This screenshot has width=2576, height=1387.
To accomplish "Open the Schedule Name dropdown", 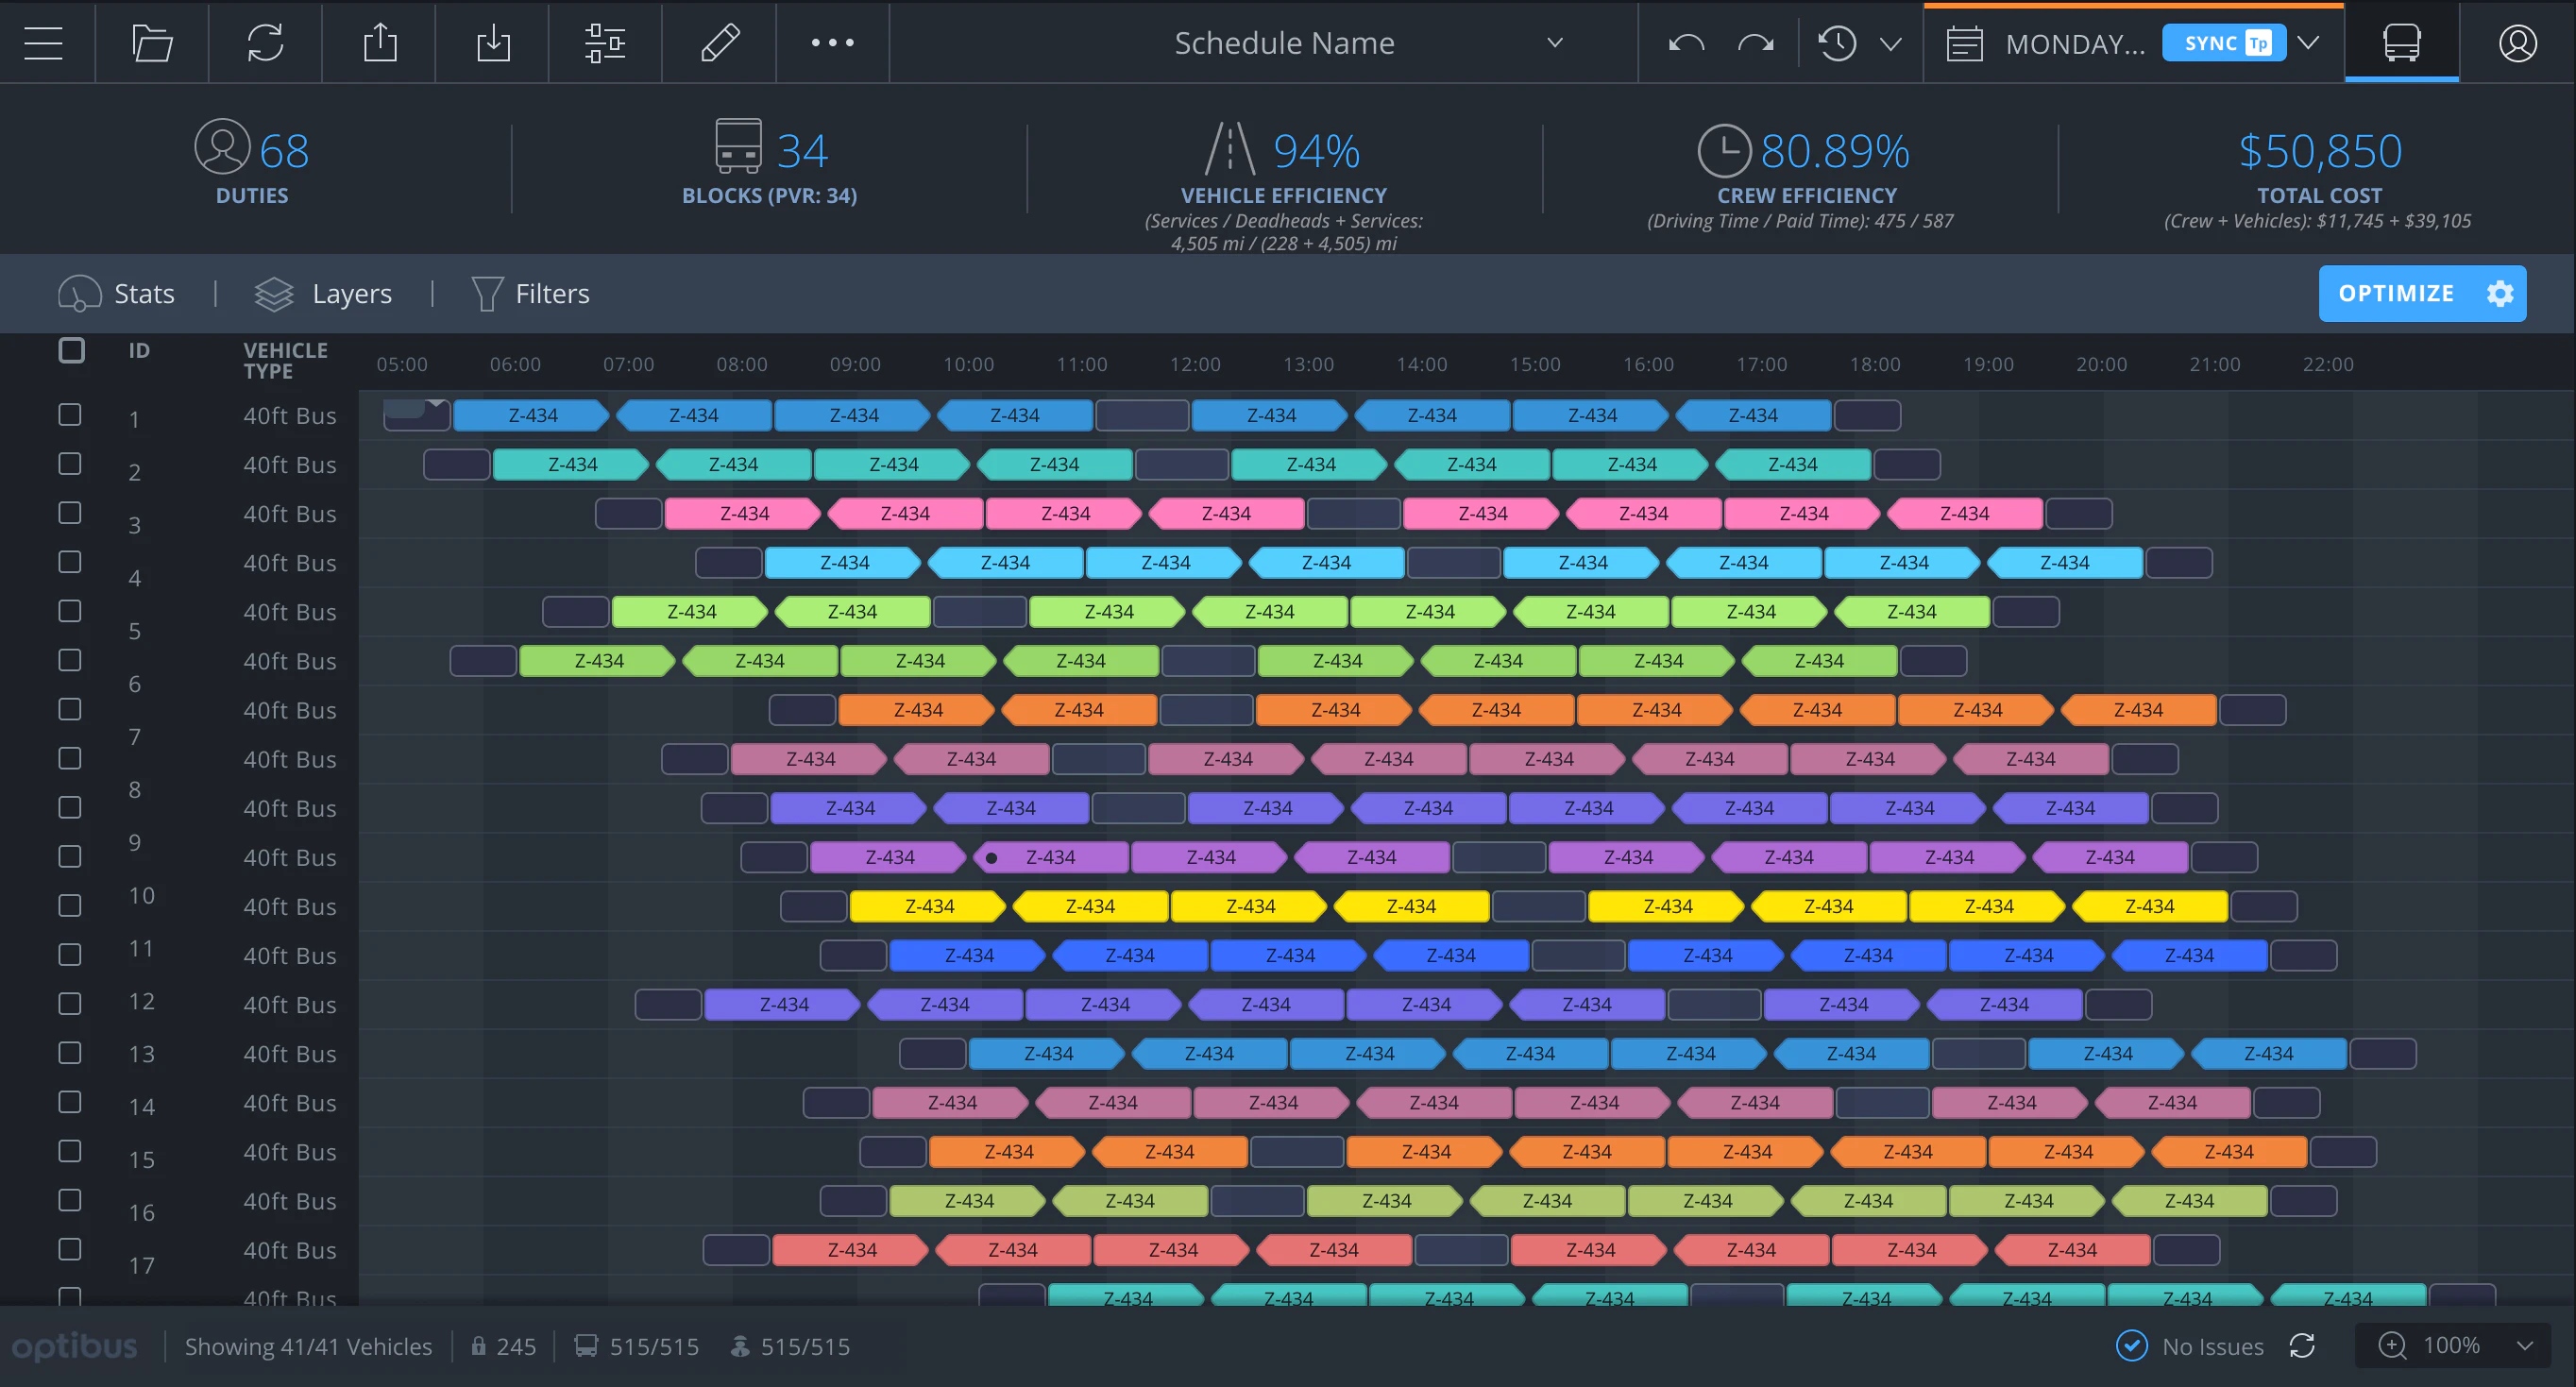I will tap(1555, 43).
